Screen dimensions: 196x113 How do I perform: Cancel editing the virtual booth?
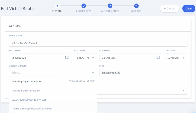(169, 8)
